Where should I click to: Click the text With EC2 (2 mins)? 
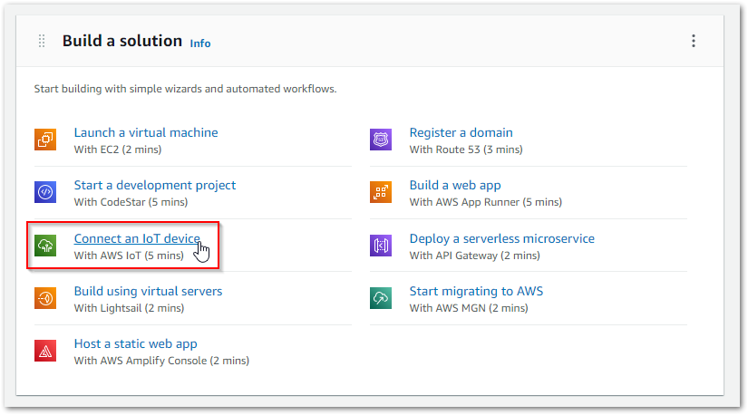tap(118, 150)
